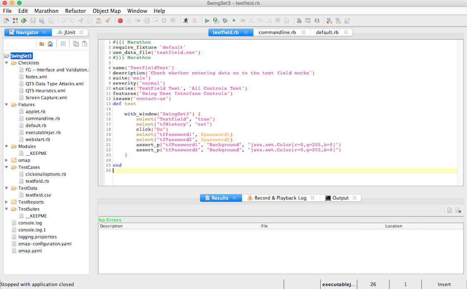467x289 pixels.
Task: Click the Debug test toolbar icon
Action: coord(225,20)
